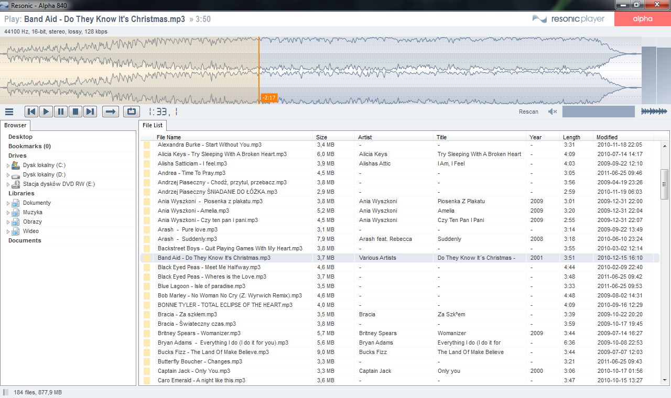Click the Rescan button
The height and width of the screenshot is (398, 671).
(x=528, y=112)
